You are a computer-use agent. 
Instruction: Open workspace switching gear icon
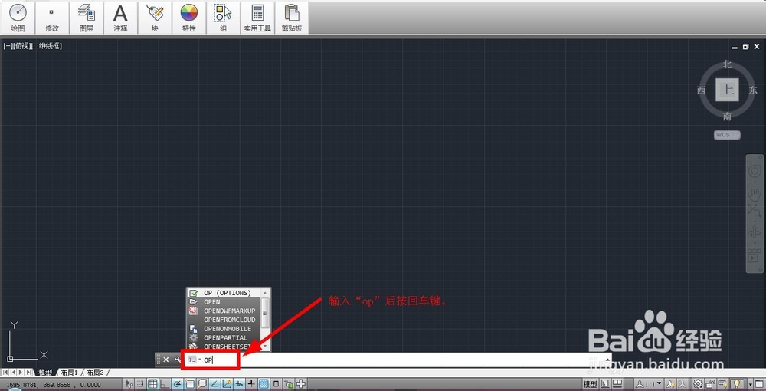[698, 384]
